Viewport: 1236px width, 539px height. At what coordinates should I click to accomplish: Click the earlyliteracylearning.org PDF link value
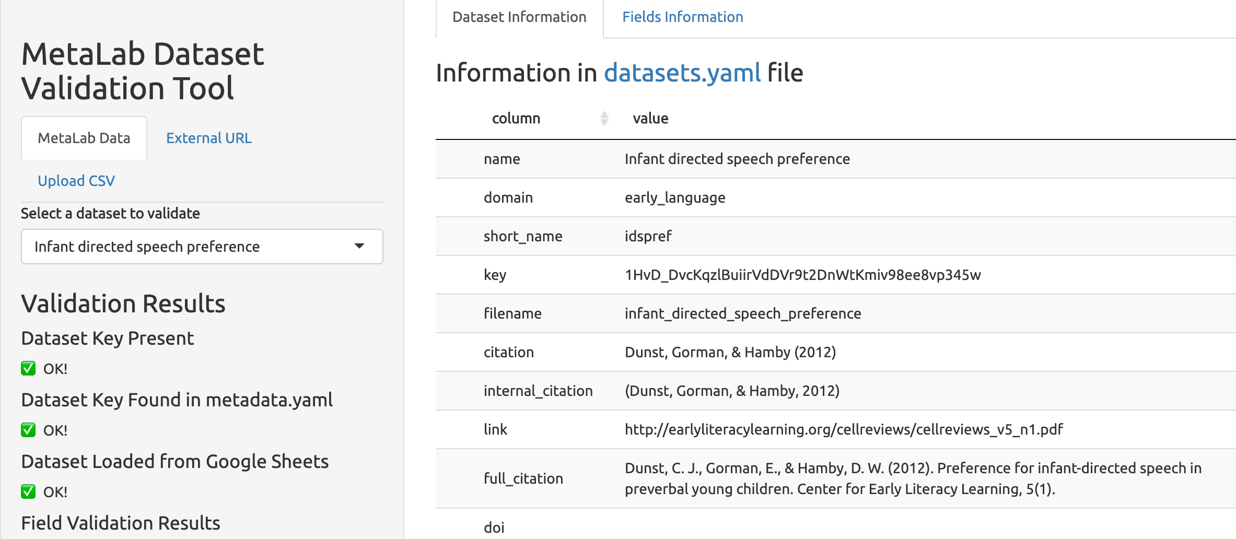coord(843,429)
